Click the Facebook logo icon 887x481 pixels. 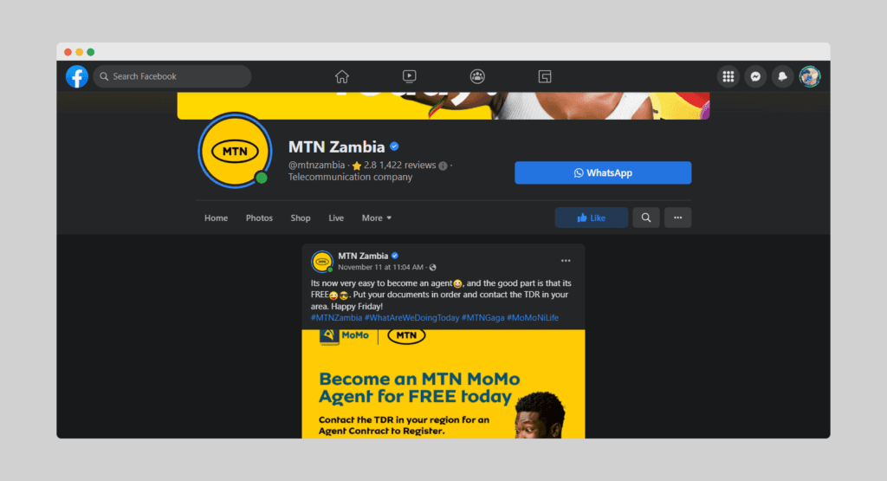pyautogui.click(x=77, y=76)
